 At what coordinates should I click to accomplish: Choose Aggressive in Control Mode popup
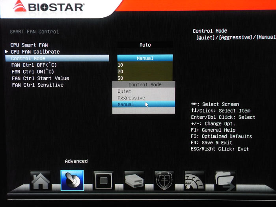click(x=131, y=98)
